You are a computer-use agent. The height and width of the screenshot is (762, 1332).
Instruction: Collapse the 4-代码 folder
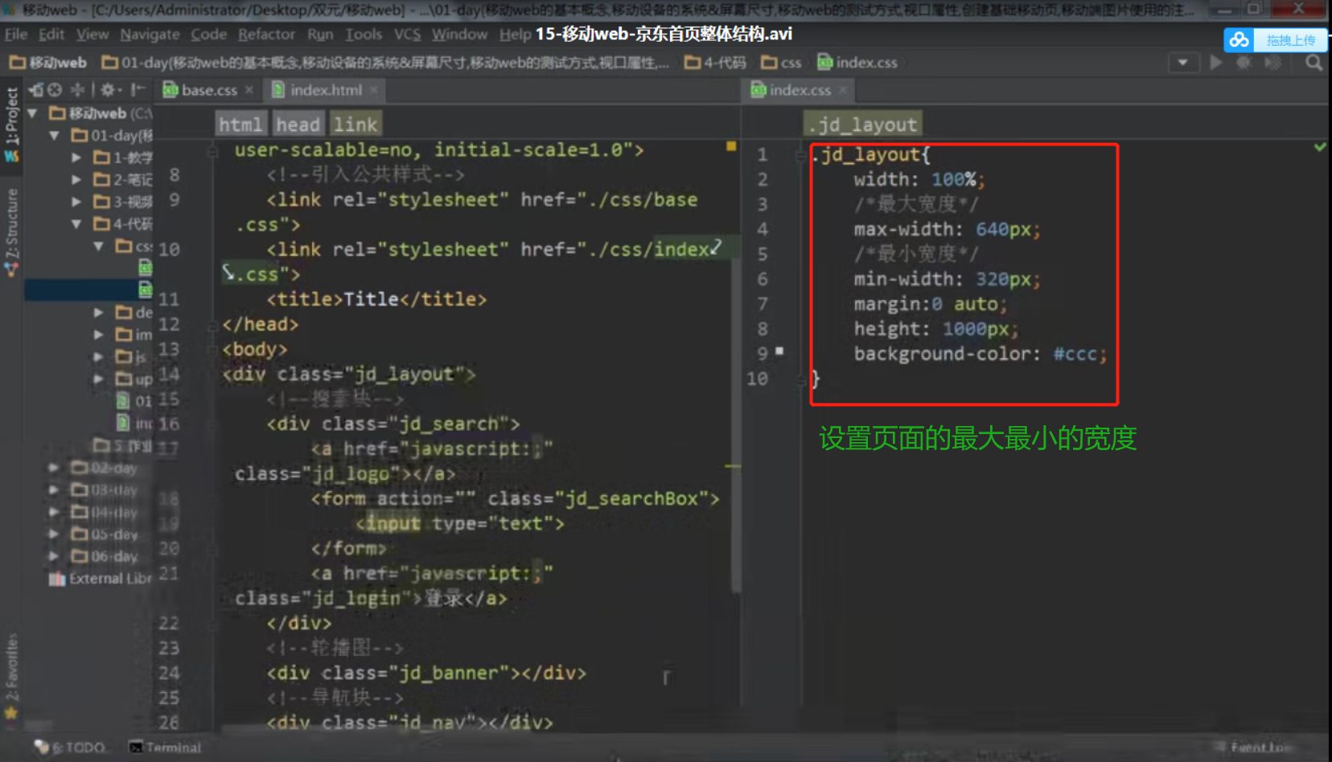pos(76,223)
